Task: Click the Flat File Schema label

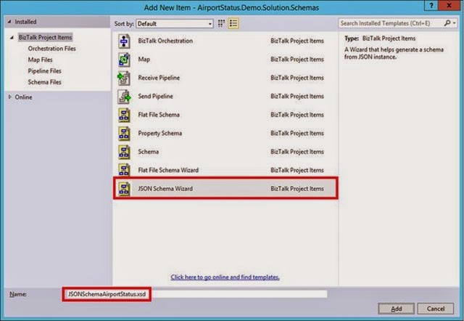Action: (159, 115)
